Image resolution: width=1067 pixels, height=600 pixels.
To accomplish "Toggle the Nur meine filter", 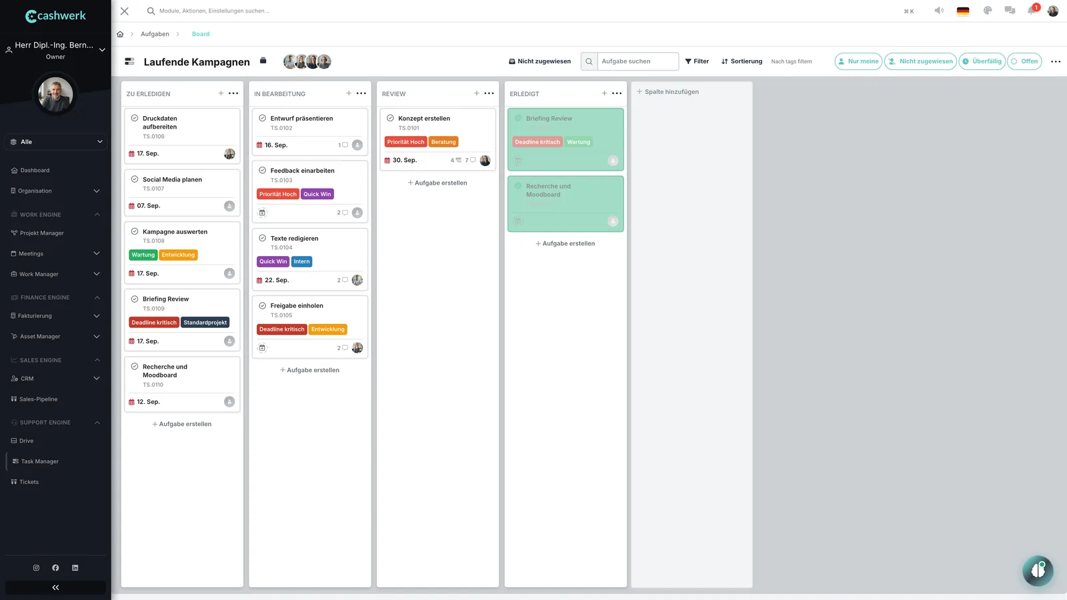I will [x=858, y=61].
